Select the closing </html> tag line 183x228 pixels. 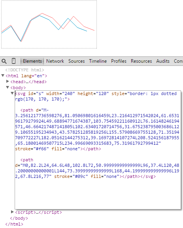click(x=14, y=224)
